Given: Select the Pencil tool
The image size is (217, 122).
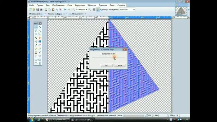Looking at the screenshot, I should coord(36,49).
